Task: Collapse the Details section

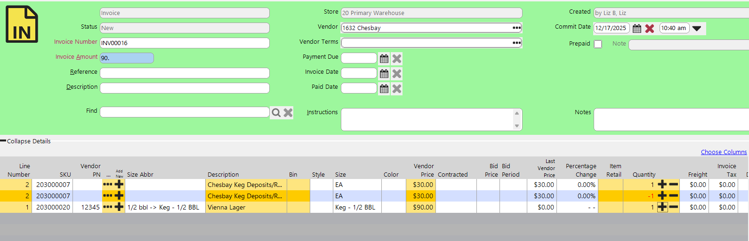Action: 26,141
